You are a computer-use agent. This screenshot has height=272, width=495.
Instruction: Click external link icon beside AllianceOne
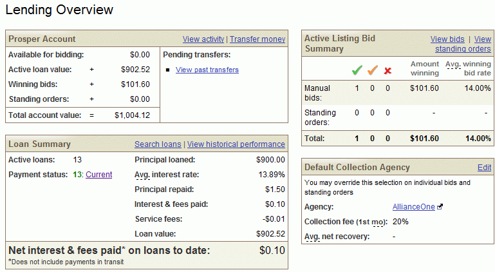(x=440, y=207)
